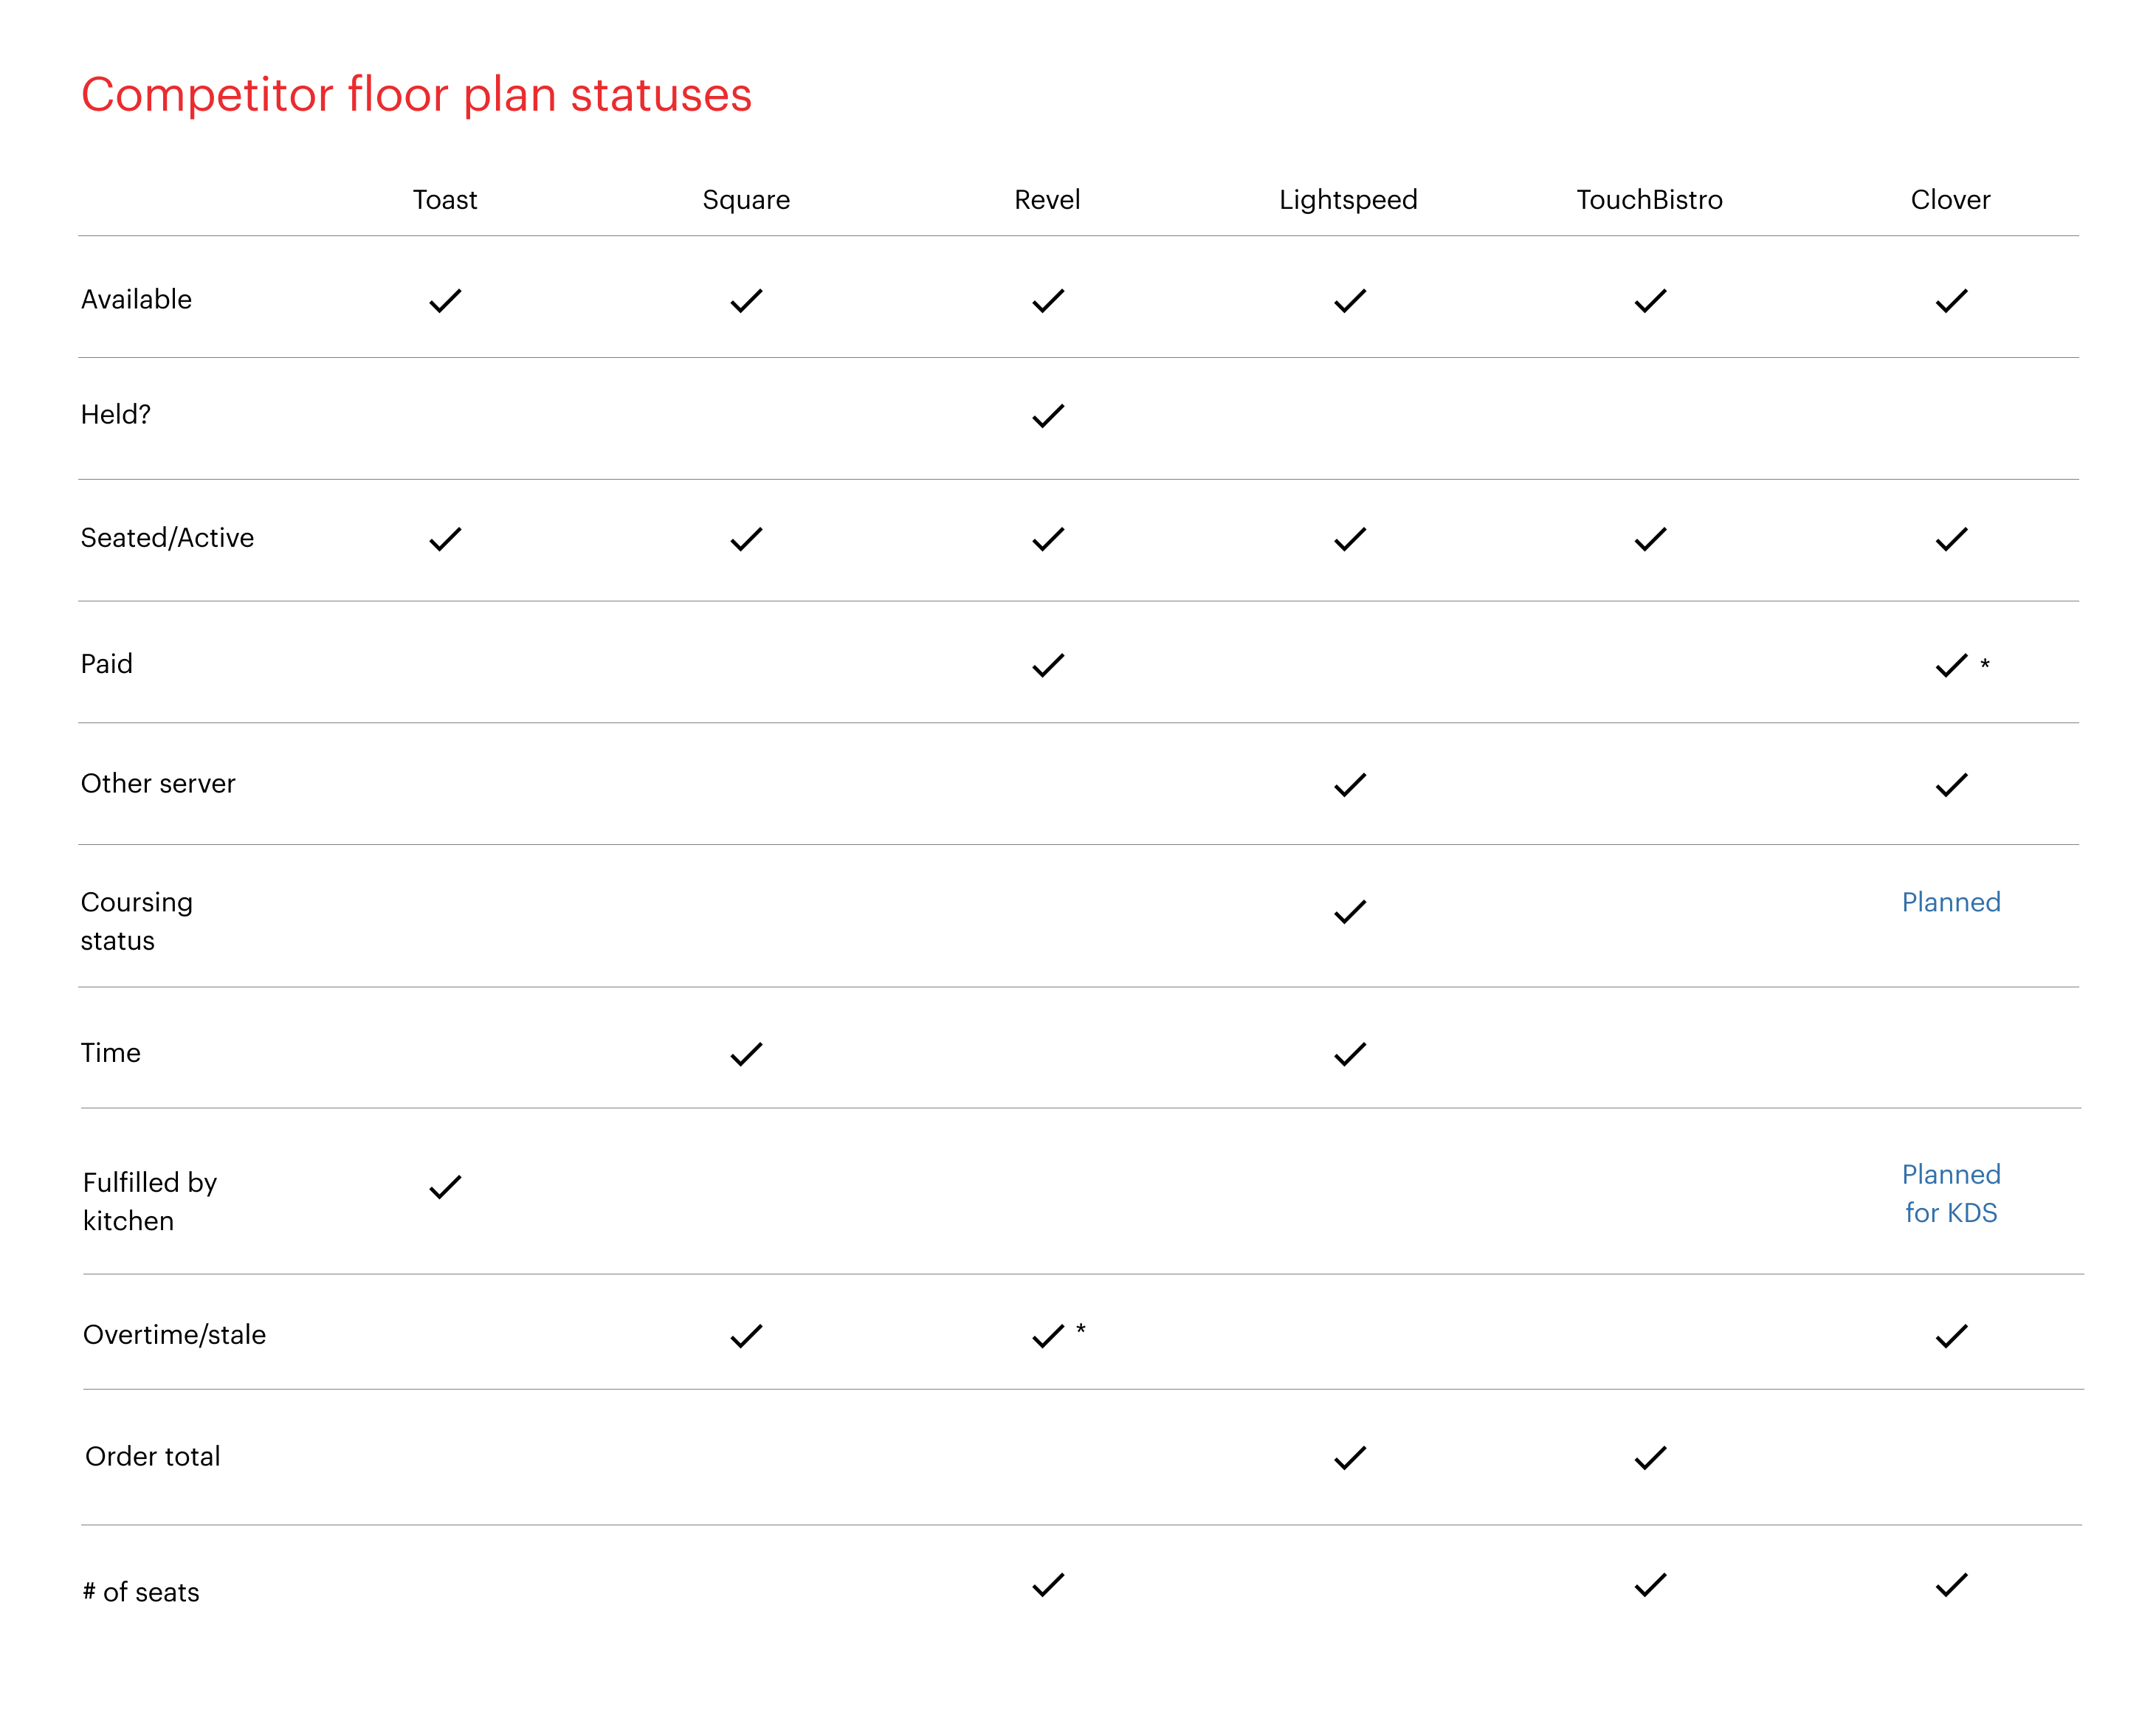Click the Square Time checkmark
The width and height of the screenshot is (2156, 1715).
(x=746, y=1054)
